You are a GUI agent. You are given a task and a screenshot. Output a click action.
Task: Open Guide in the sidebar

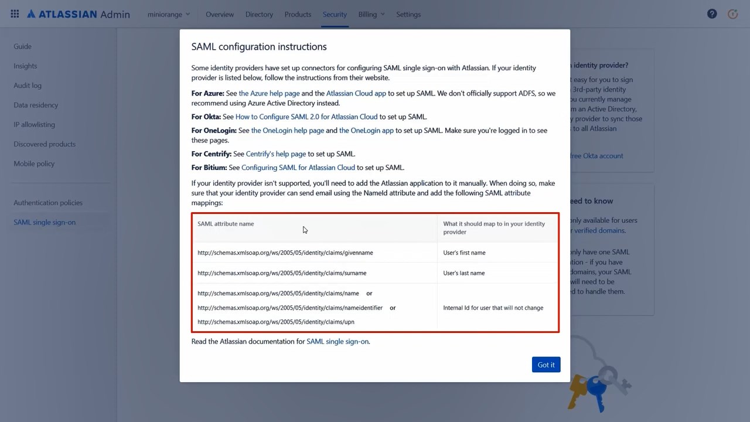[23, 46]
